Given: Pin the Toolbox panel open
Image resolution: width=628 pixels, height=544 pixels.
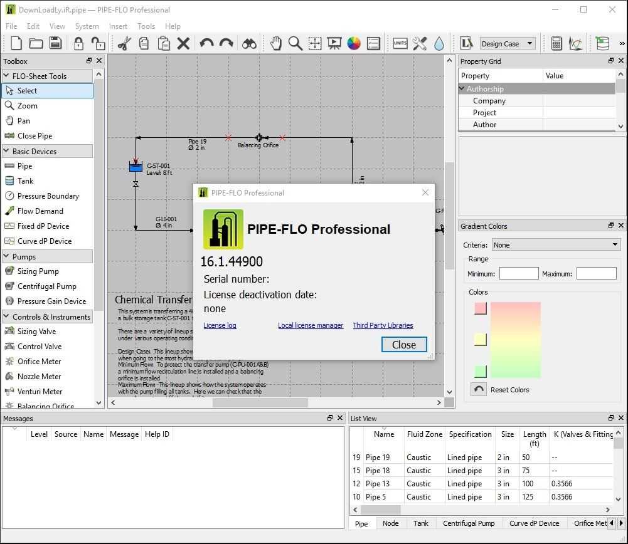Looking at the screenshot, I should click(89, 61).
